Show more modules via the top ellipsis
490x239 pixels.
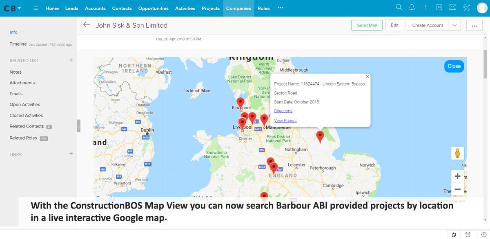pyautogui.click(x=281, y=8)
